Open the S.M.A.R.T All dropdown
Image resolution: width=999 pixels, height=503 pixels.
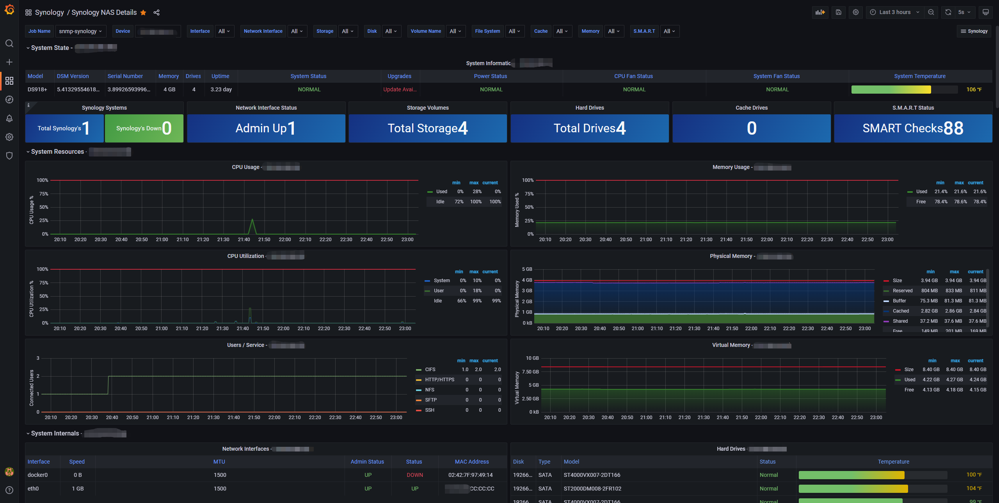[670, 31]
